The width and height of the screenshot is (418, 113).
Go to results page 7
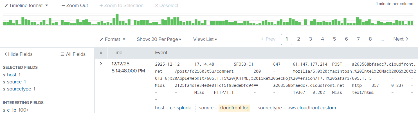click(x=358, y=39)
